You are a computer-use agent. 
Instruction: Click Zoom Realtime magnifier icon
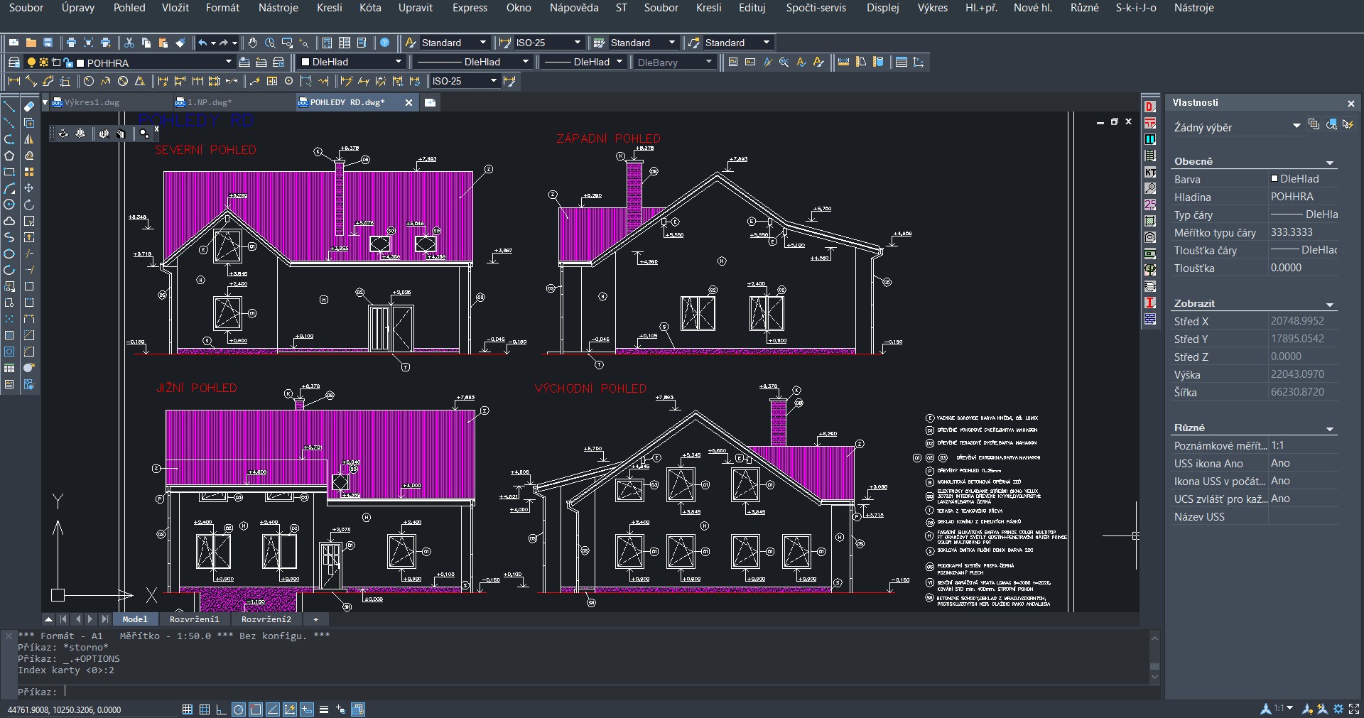pyautogui.click(x=270, y=43)
